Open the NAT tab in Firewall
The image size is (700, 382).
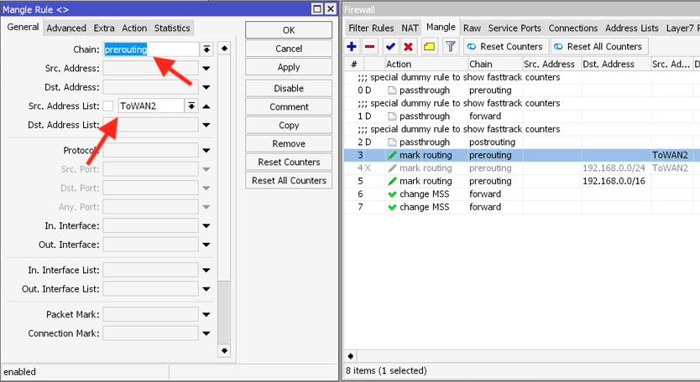click(x=410, y=28)
